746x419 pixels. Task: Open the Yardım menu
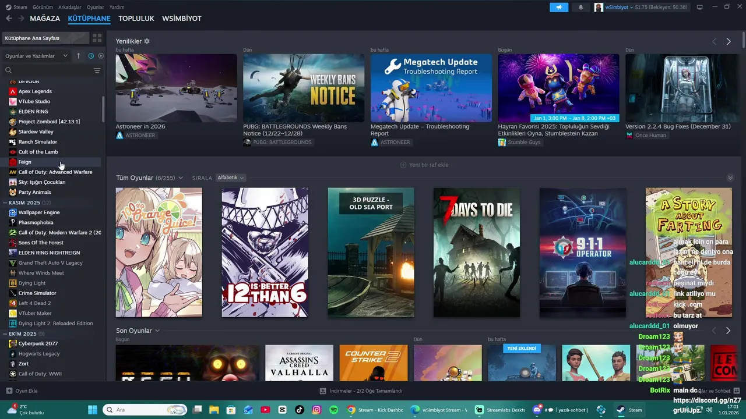point(117,7)
